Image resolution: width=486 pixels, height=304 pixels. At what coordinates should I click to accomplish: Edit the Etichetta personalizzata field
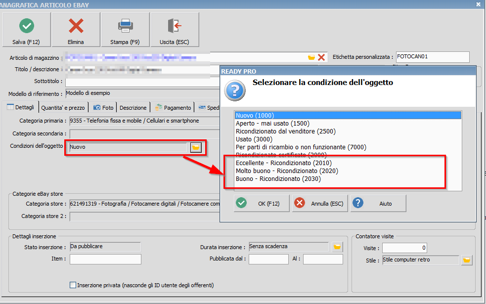(433, 57)
